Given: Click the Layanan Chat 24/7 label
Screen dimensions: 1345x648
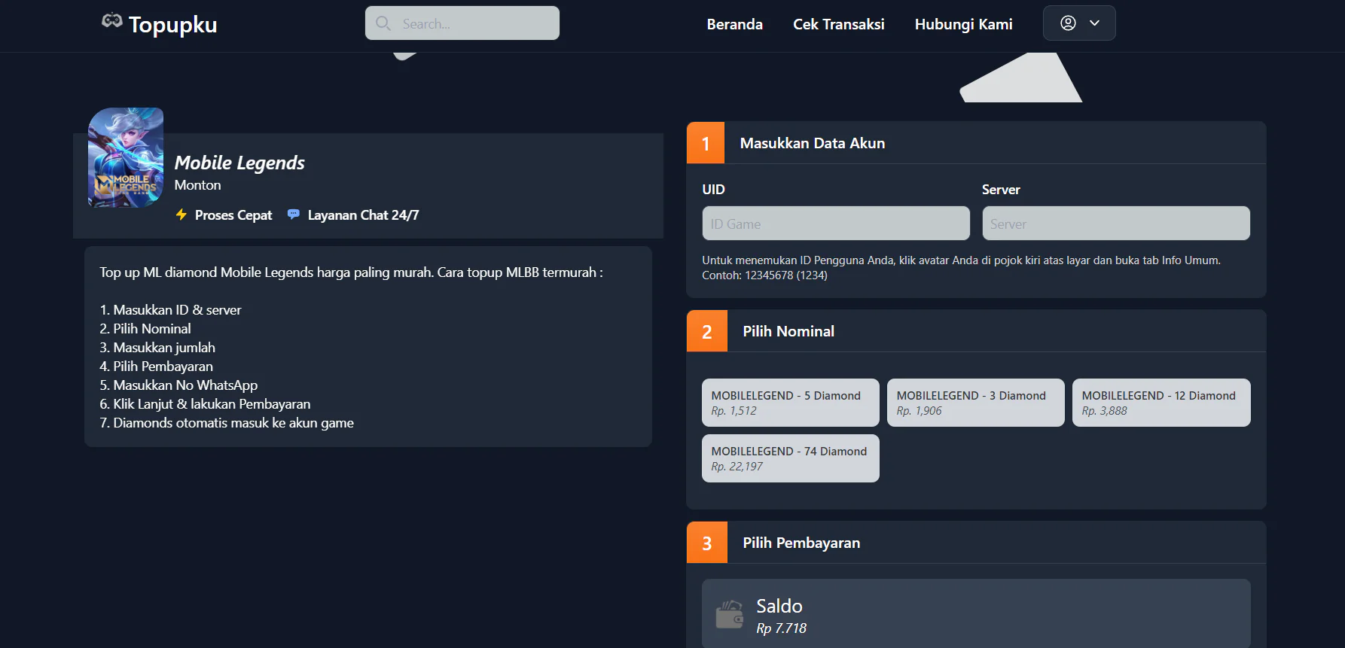Looking at the screenshot, I should 363,215.
